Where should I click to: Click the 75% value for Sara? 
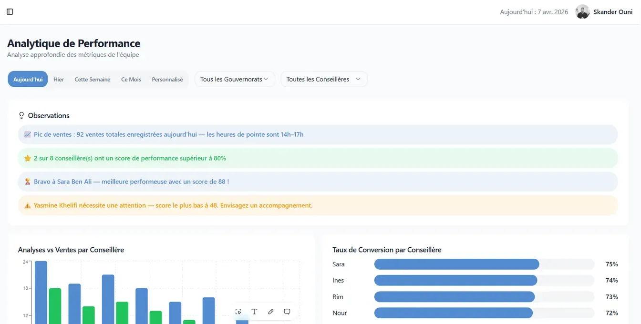coord(611,264)
